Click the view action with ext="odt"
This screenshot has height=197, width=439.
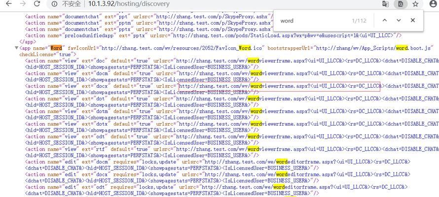[232, 139]
